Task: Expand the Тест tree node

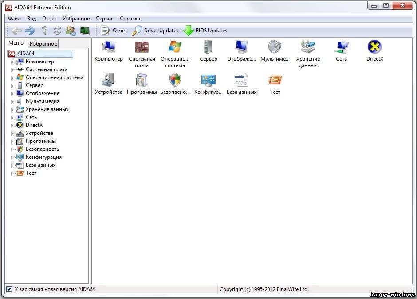Action: [12, 173]
